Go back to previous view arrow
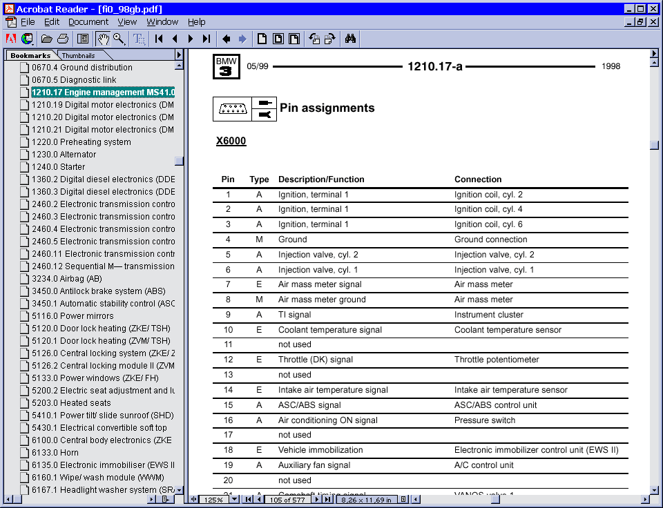The height and width of the screenshot is (508, 663). [x=227, y=39]
